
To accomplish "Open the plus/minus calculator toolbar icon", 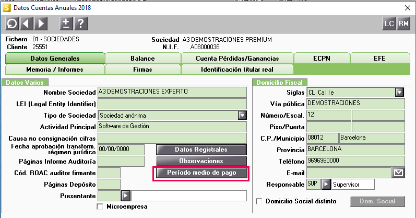I will (x=66, y=24).
